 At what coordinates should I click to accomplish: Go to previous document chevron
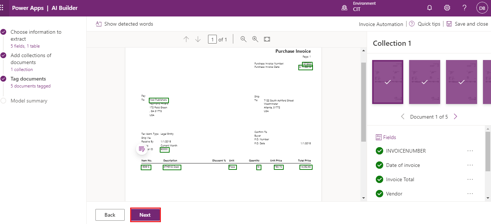tap(403, 117)
